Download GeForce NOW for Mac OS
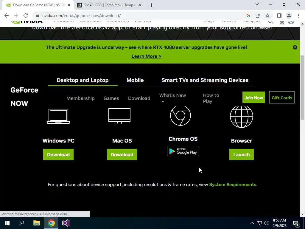The height and width of the screenshot is (229, 305). 122,154
